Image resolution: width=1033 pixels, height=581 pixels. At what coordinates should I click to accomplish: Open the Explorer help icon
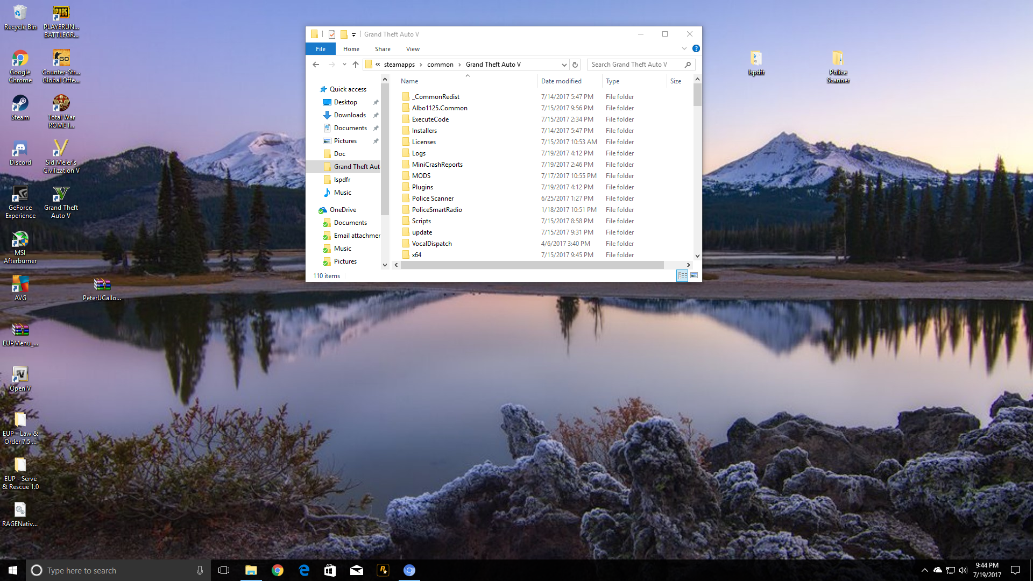click(696, 48)
